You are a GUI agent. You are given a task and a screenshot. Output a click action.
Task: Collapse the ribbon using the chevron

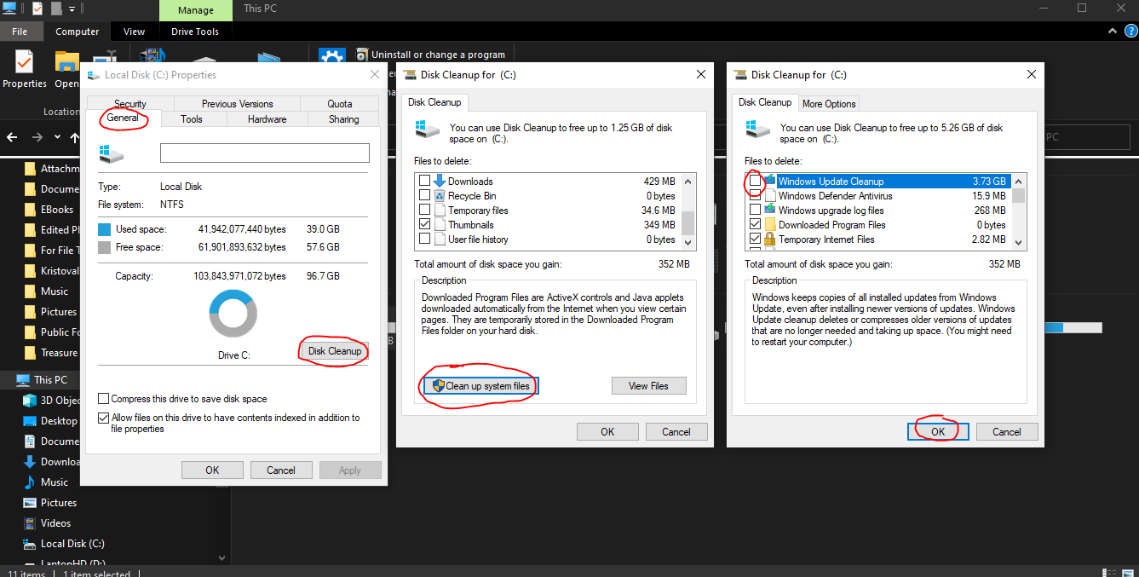(x=1112, y=31)
